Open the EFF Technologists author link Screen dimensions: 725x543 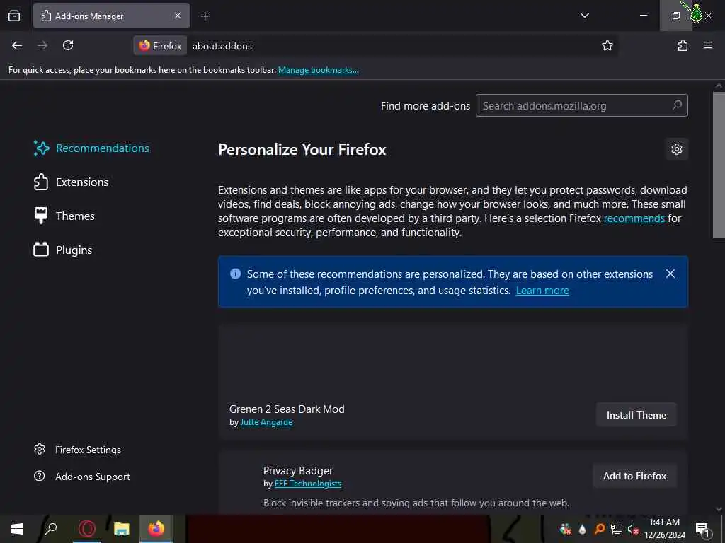(308, 484)
